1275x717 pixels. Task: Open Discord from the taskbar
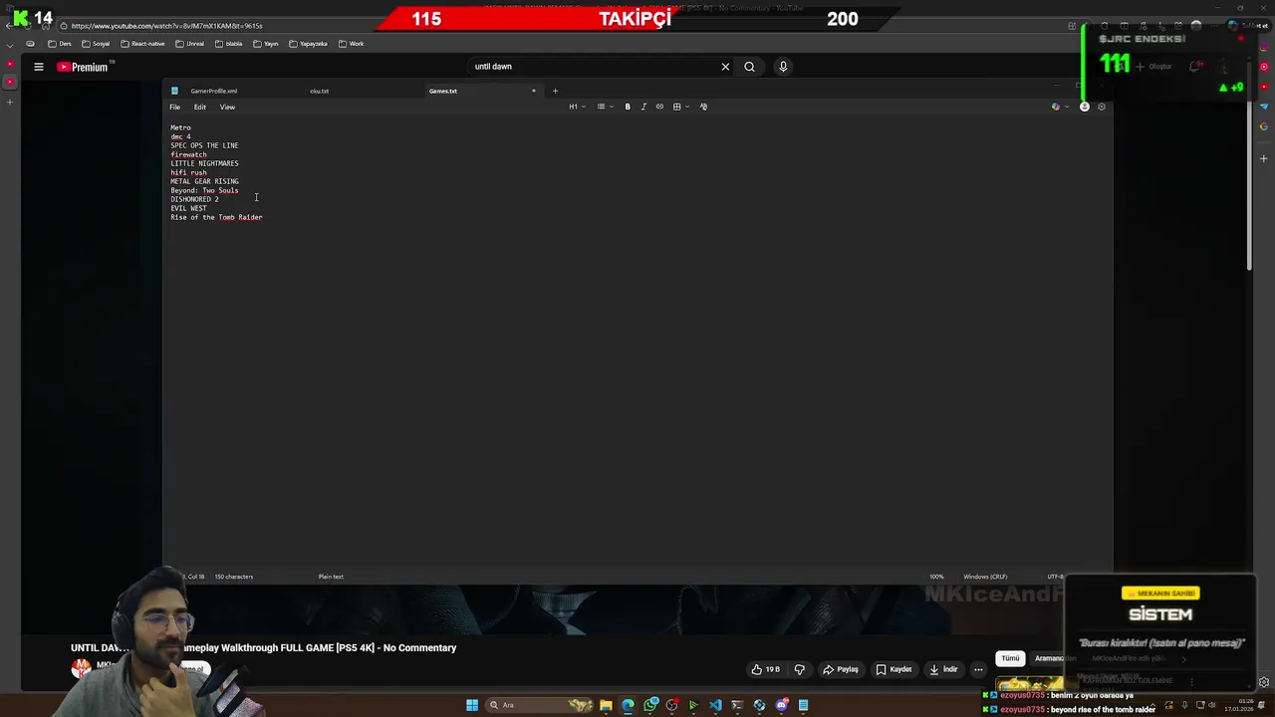point(782,705)
